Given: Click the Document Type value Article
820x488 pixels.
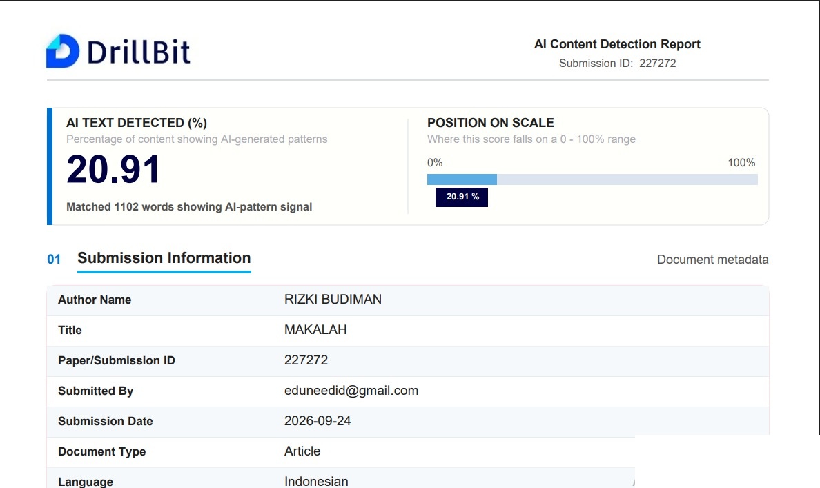Looking at the screenshot, I should [x=302, y=451].
